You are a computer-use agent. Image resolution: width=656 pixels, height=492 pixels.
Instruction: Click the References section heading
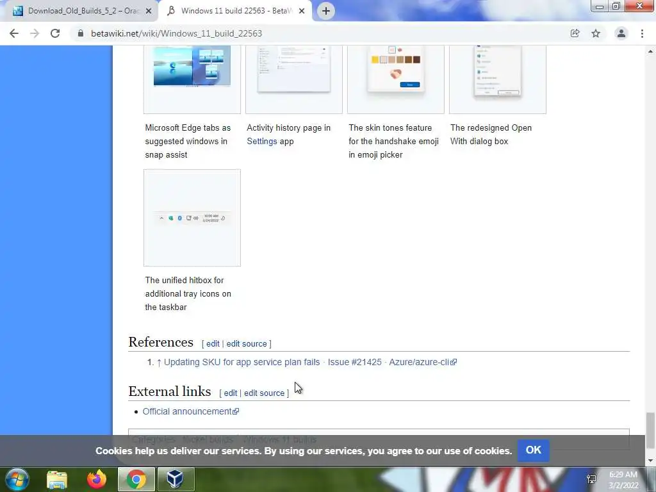tap(161, 342)
